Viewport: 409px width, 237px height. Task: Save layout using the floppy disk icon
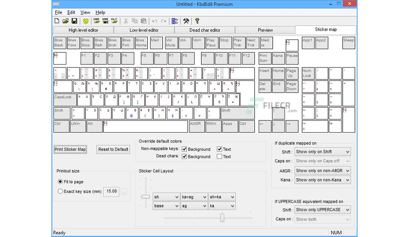(74, 21)
